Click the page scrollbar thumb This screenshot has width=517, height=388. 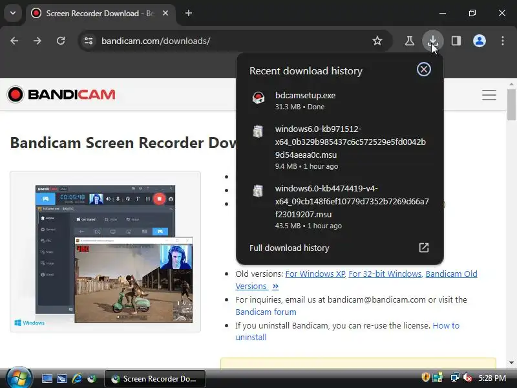point(511,105)
